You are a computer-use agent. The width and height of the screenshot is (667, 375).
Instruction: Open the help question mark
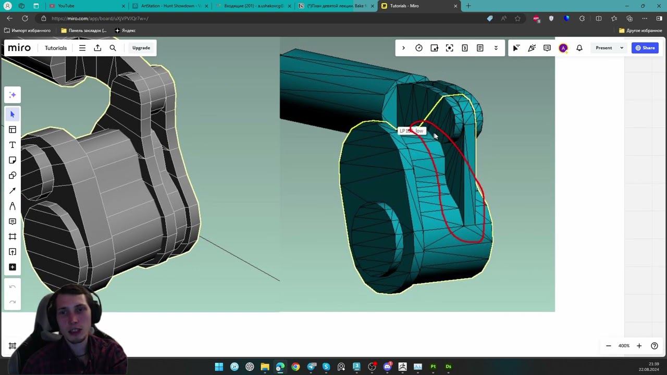654,346
